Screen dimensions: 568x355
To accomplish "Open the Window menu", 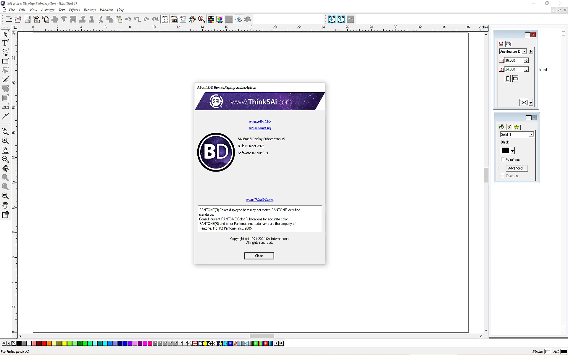I will click(x=106, y=10).
